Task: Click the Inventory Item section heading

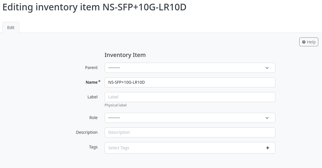Action: pos(125,55)
